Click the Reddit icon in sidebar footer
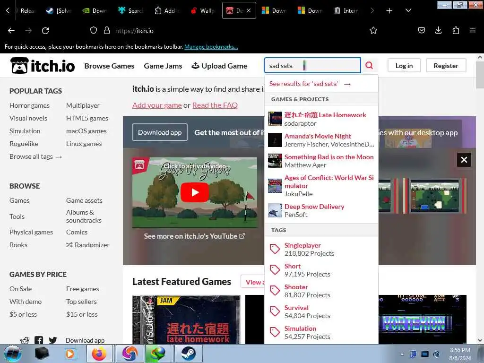 (x=25, y=340)
